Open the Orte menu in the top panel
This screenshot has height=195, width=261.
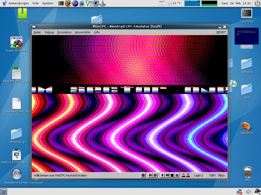pos(36,3)
